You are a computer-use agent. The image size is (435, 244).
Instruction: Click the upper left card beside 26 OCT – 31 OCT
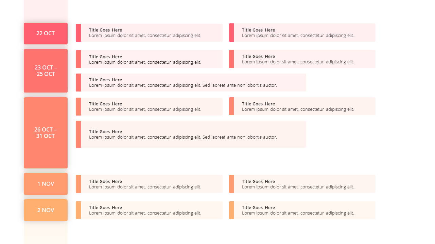point(149,106)
